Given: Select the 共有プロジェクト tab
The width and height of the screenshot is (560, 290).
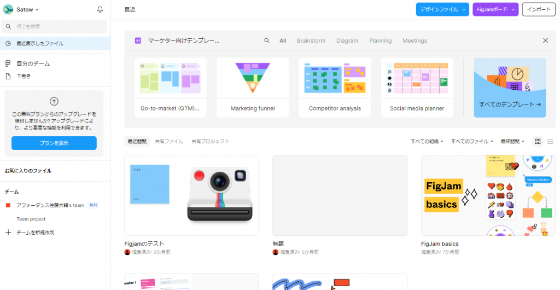Looking at the screenshot, I should 211,141.
